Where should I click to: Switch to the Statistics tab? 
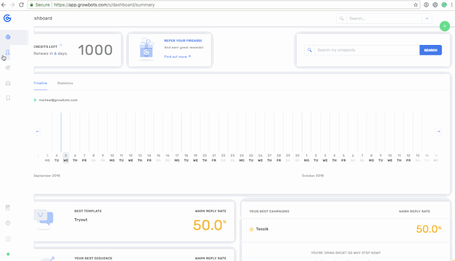point(65,83)
